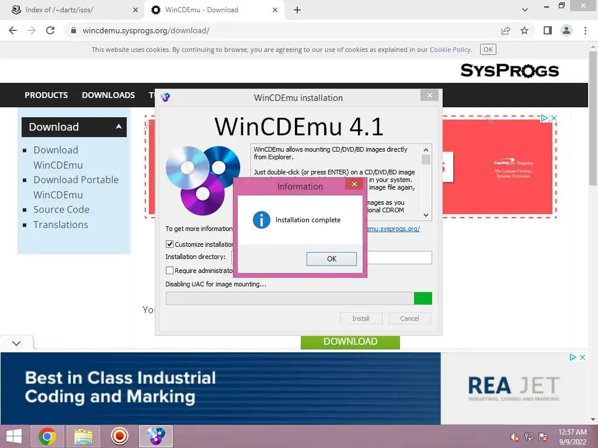Open Action Center flag tray icon

543,437
